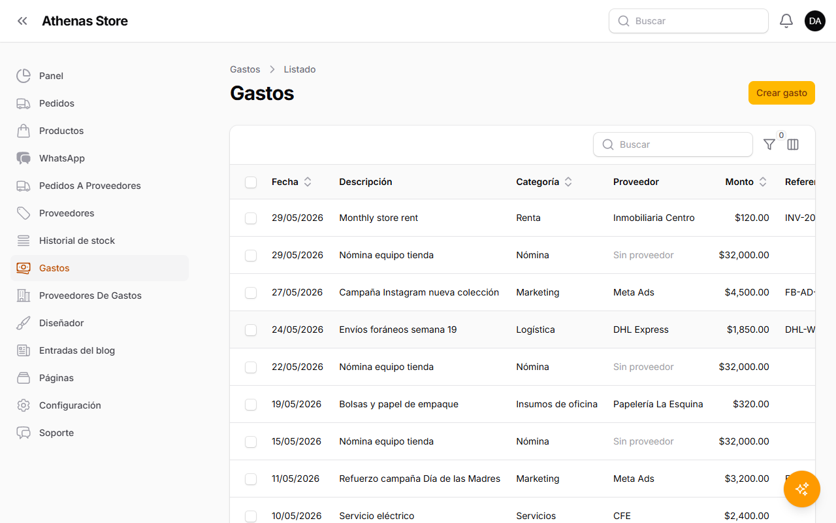Click the $1,850.00 amount

pyautogui.click(x=748, y=329)
